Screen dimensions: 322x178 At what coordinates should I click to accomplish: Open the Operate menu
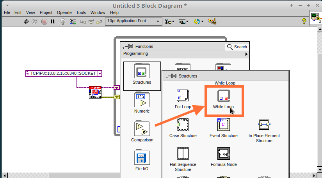point(64,12)
